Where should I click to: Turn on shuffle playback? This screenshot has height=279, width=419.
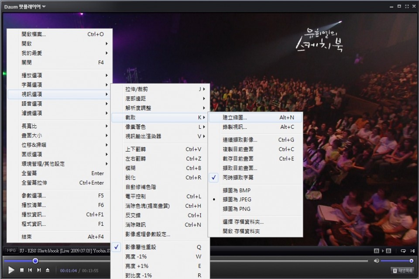pyautogui.click(x=413, y=251)
